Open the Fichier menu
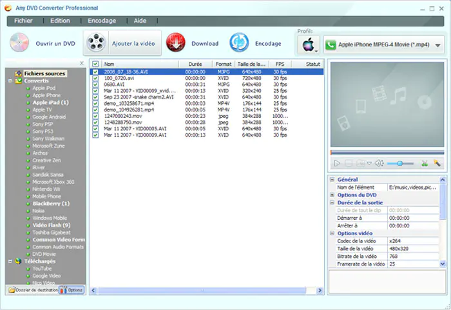Viewport: 451px width, 310px height. point(23,21)
